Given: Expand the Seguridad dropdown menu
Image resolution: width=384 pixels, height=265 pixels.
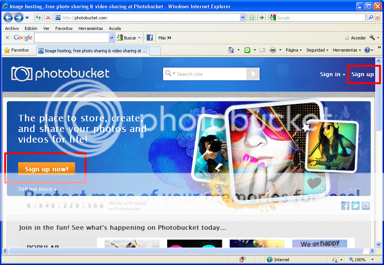Looking at the screenshot, I should click(318, 50).
